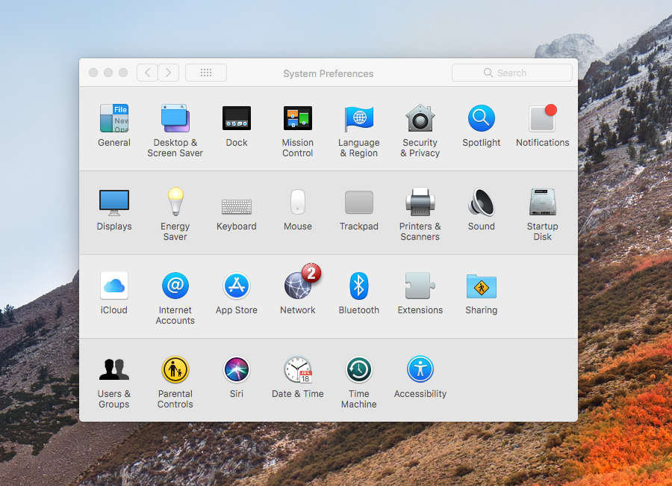
Task: Open the Dock preferences
Action: click(x=237, y=118)
